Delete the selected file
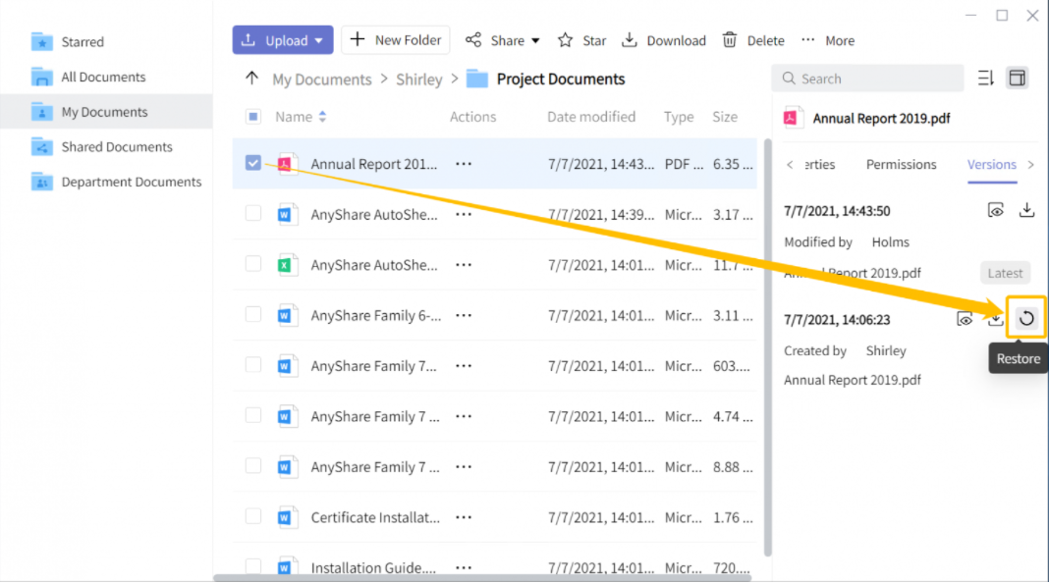 [x=753, y=40]
